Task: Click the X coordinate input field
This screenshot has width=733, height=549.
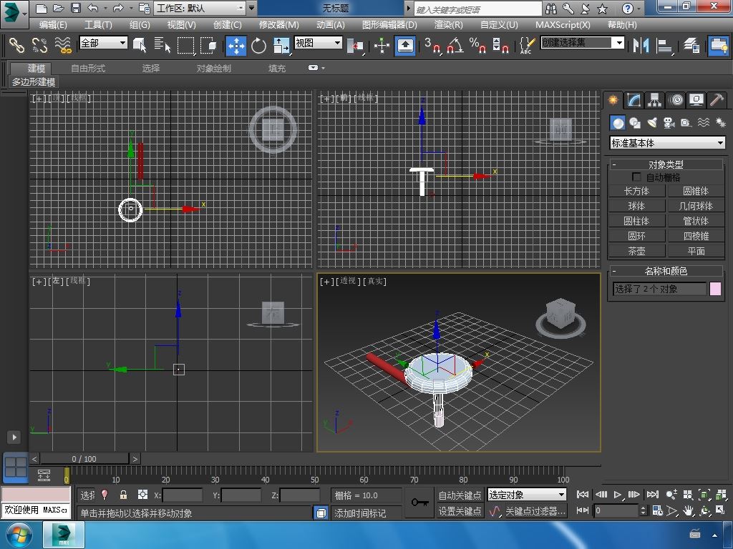Action: [183, 495]
